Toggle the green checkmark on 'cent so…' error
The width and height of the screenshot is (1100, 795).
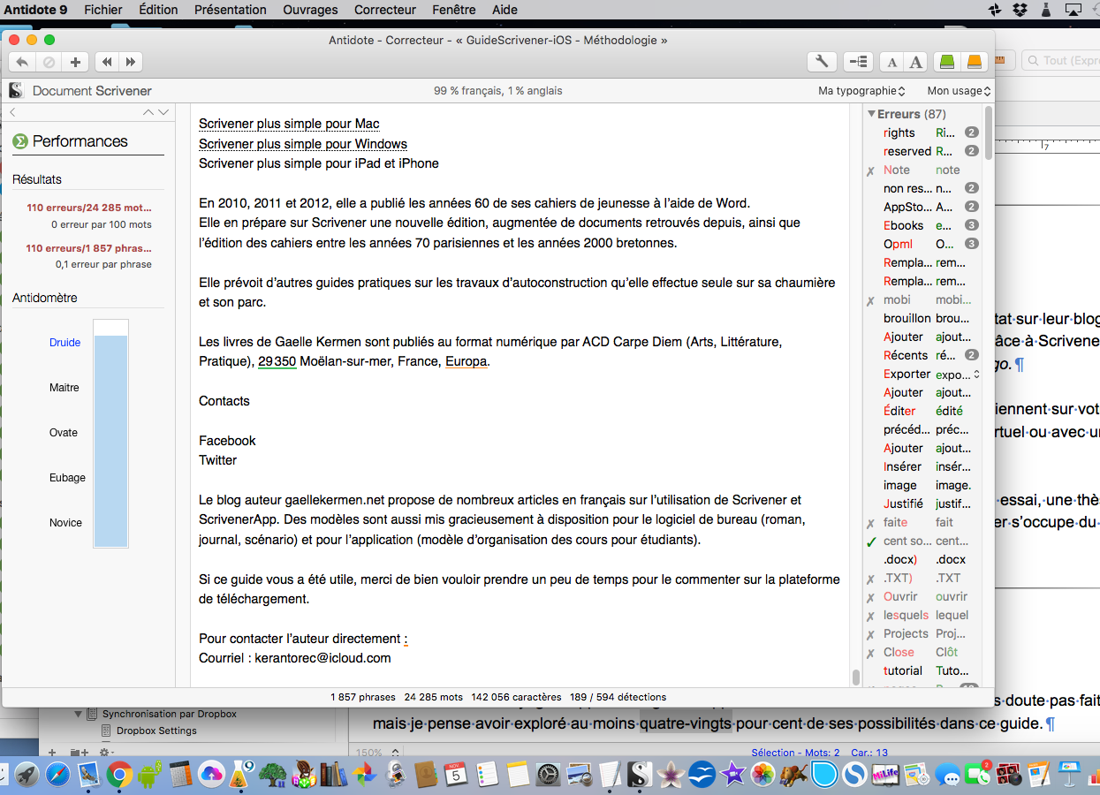click(871, 541)
